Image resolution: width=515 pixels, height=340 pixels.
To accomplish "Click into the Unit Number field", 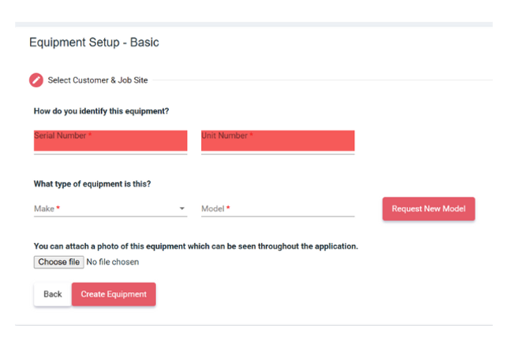I will point(278,142).
